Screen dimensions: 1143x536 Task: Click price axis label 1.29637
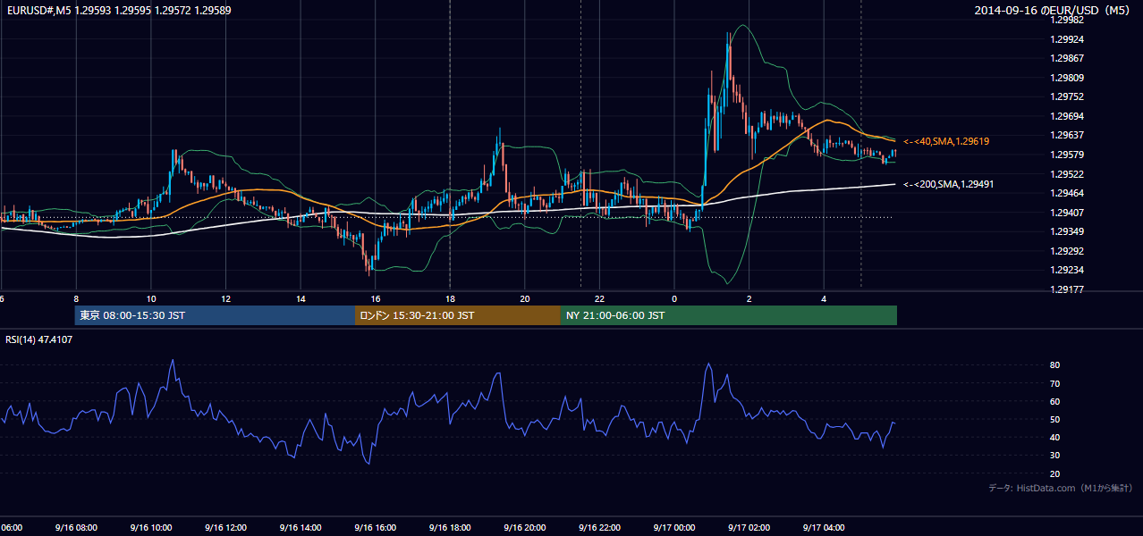coord(1065,135)
